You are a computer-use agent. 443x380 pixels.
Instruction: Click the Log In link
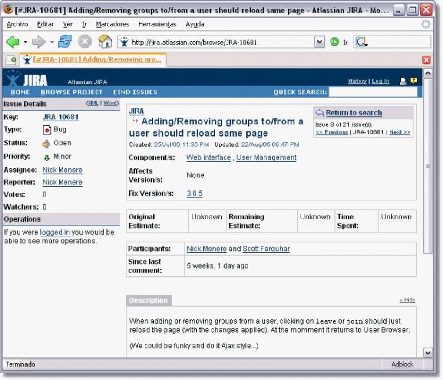pyautogui.click(x=380, y=81)
